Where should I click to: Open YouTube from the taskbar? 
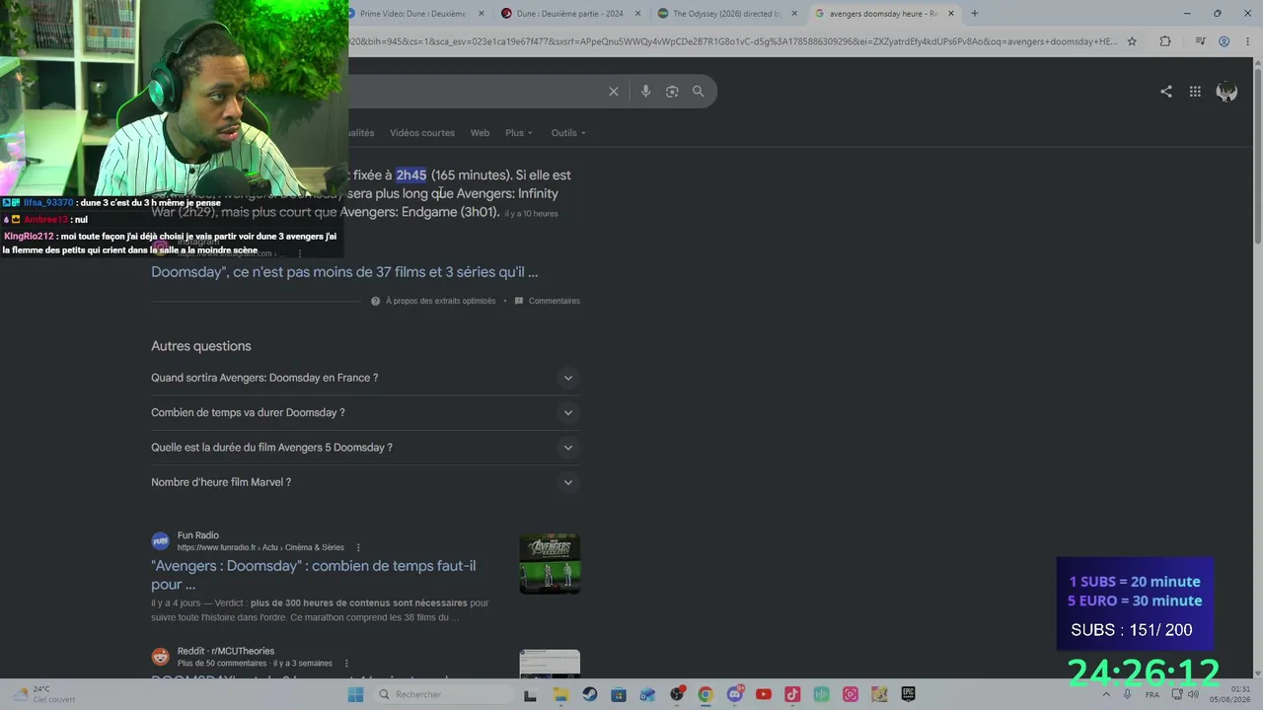pyautogui.click(x=763, y=694)
